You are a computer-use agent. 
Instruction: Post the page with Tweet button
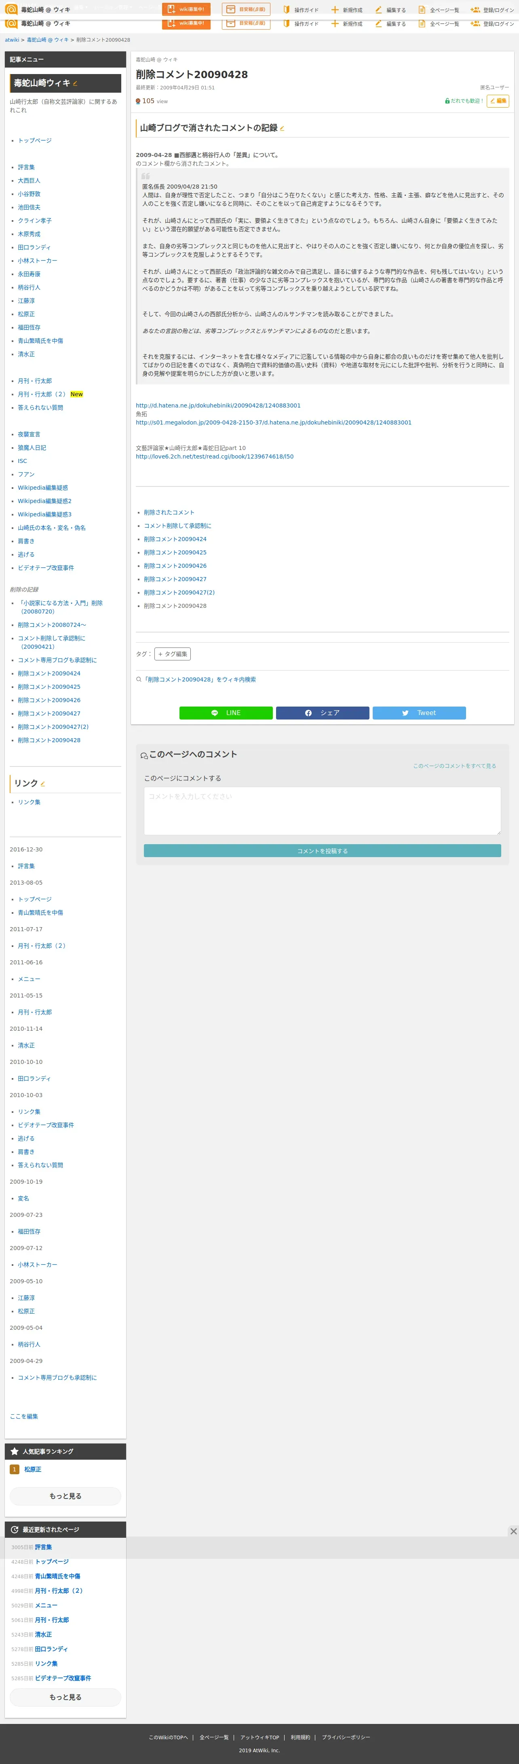419,713
